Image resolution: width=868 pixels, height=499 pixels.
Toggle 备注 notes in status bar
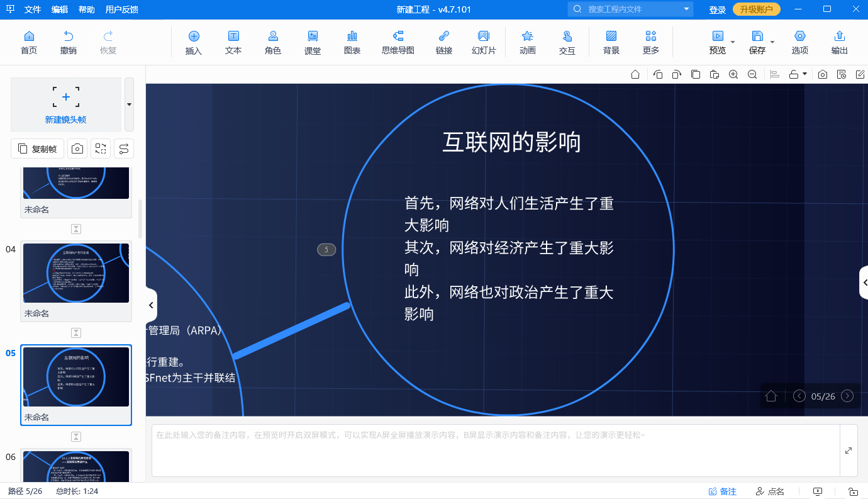point(723,491)
